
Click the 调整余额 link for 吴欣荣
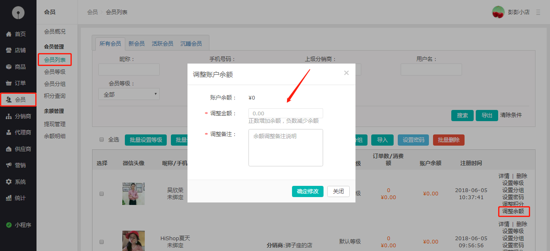pyautogui.click(x=513, y=212)
